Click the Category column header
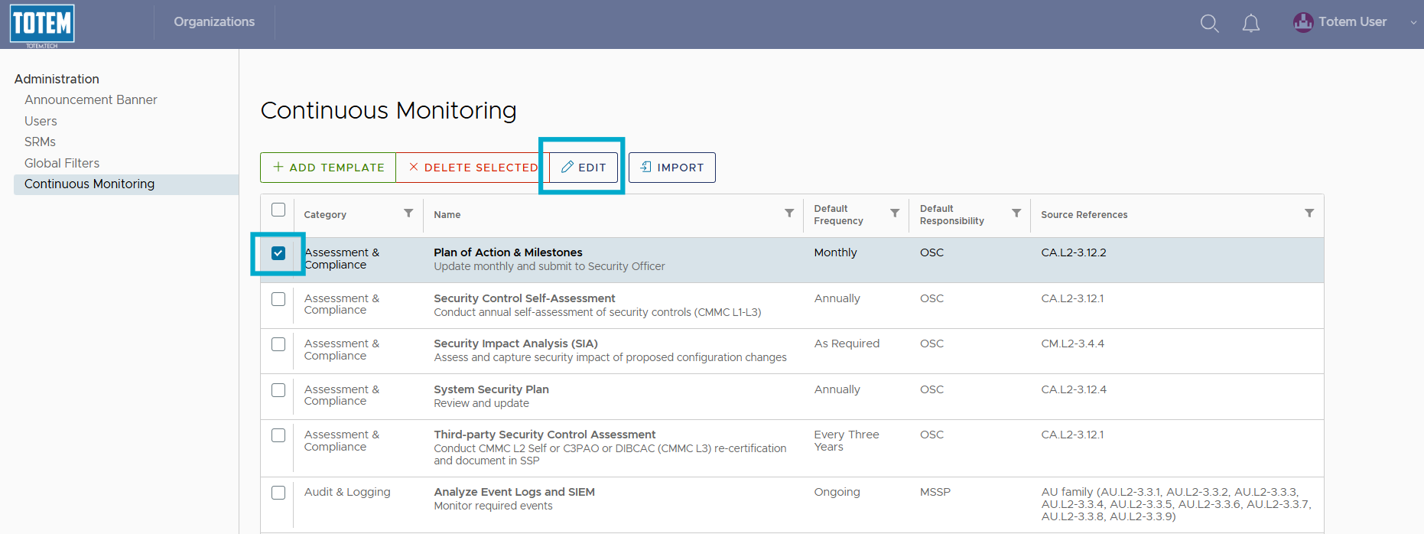Image resolution: width=1424 pixels, height=534 pixels. 325,215
